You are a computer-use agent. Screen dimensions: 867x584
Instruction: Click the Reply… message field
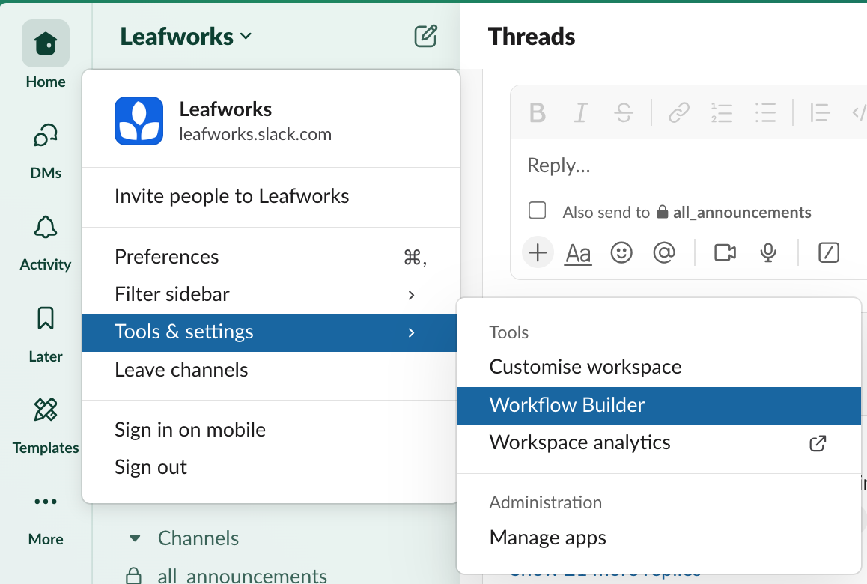pyautogui.click(x=688, y=165)
